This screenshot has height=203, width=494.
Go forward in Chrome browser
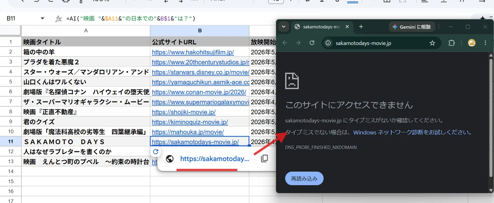click(298, 43)
